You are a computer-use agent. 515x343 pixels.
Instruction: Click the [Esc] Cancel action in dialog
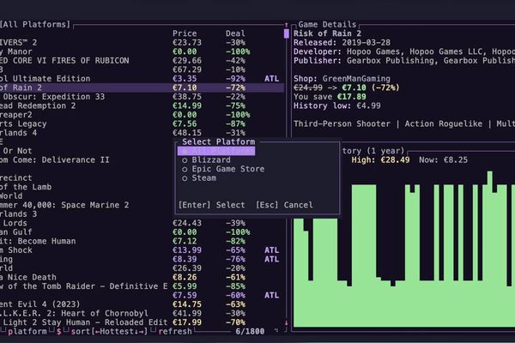click(284, 205)
